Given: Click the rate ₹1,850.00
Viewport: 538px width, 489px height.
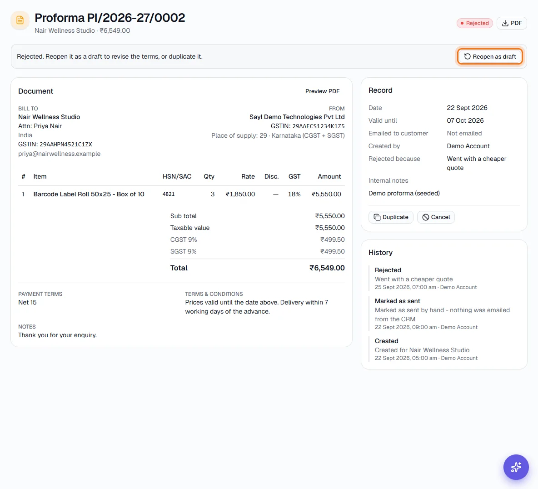Looking at the screenshot, I should pyautogui.click(x=240, y=194).
